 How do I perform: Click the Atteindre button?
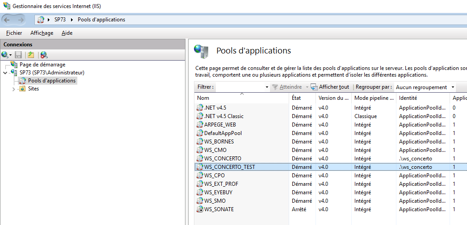point(286,87)
